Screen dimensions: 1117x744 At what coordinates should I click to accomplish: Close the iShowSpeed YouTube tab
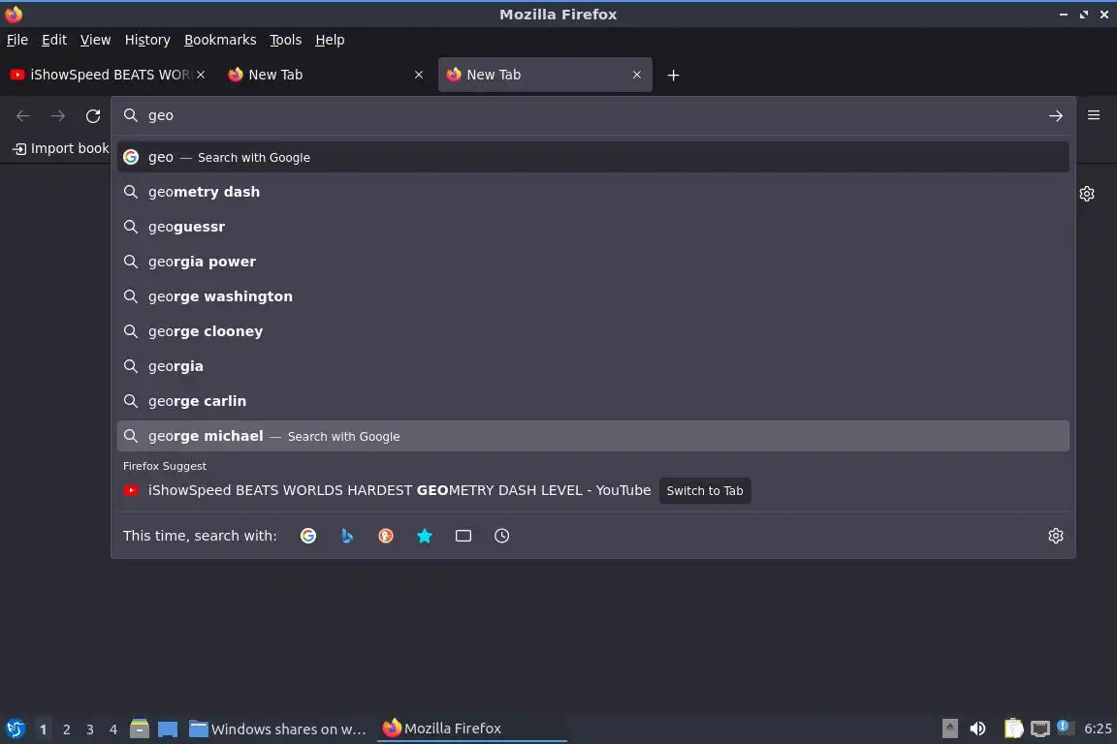pos(201,75)
